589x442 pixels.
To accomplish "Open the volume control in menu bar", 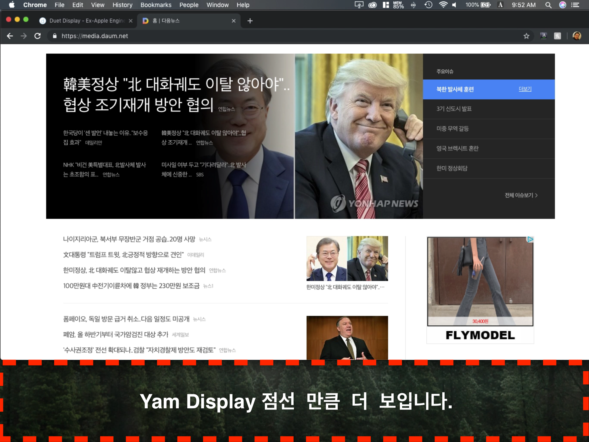I will 454,5.
